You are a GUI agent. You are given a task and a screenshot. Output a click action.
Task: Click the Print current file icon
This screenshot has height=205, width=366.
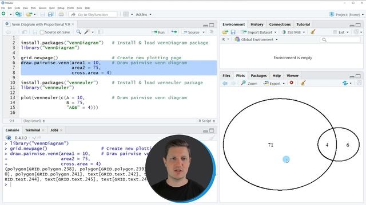point(61,14)
